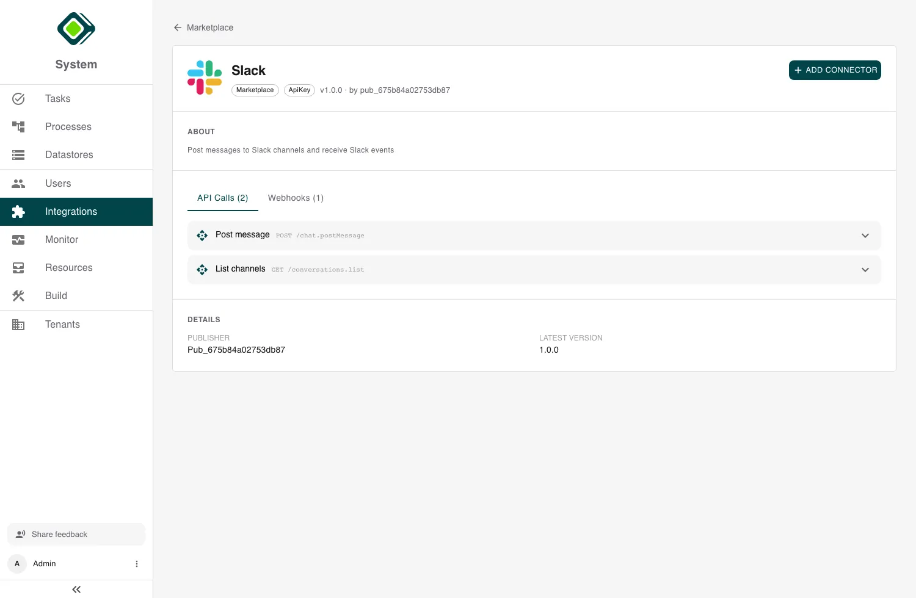Click the List channels API call icon
The height and width of the screenshot is (598, 916).
pos(202,270)
